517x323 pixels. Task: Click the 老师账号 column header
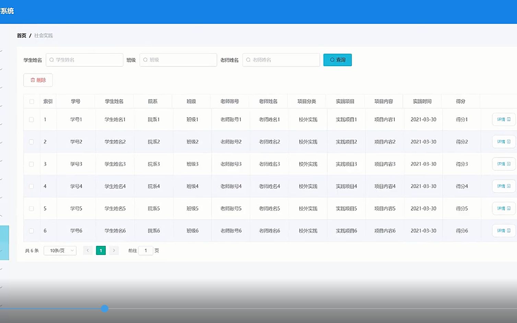(x=230, y=101)
